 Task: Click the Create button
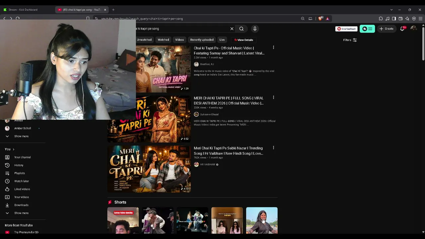point(386,29)
